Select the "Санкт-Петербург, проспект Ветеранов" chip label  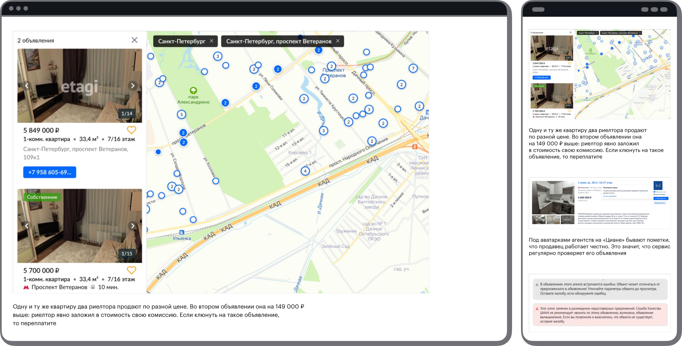[x=279, y=41]
